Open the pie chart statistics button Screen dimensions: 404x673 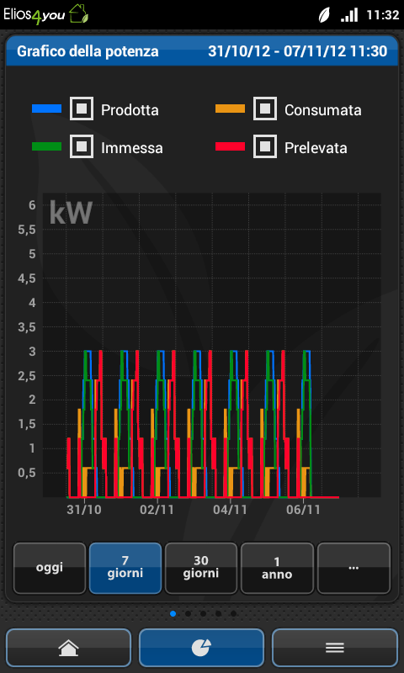201,647
